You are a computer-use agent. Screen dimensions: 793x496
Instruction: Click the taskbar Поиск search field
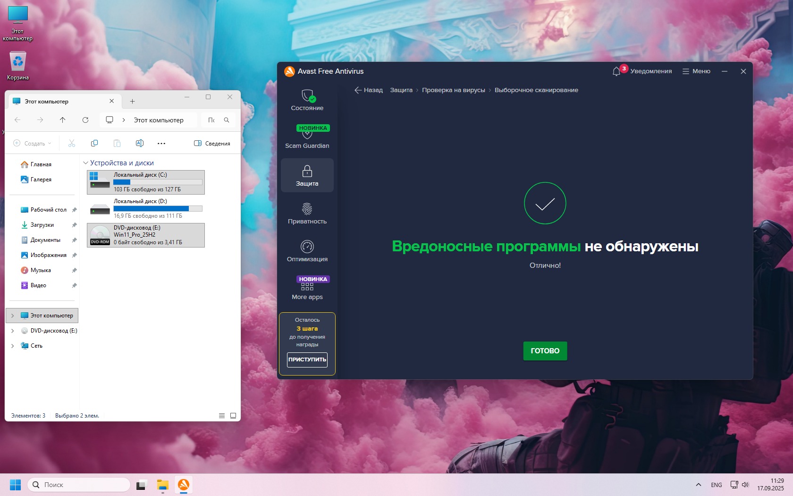(79, 485)
